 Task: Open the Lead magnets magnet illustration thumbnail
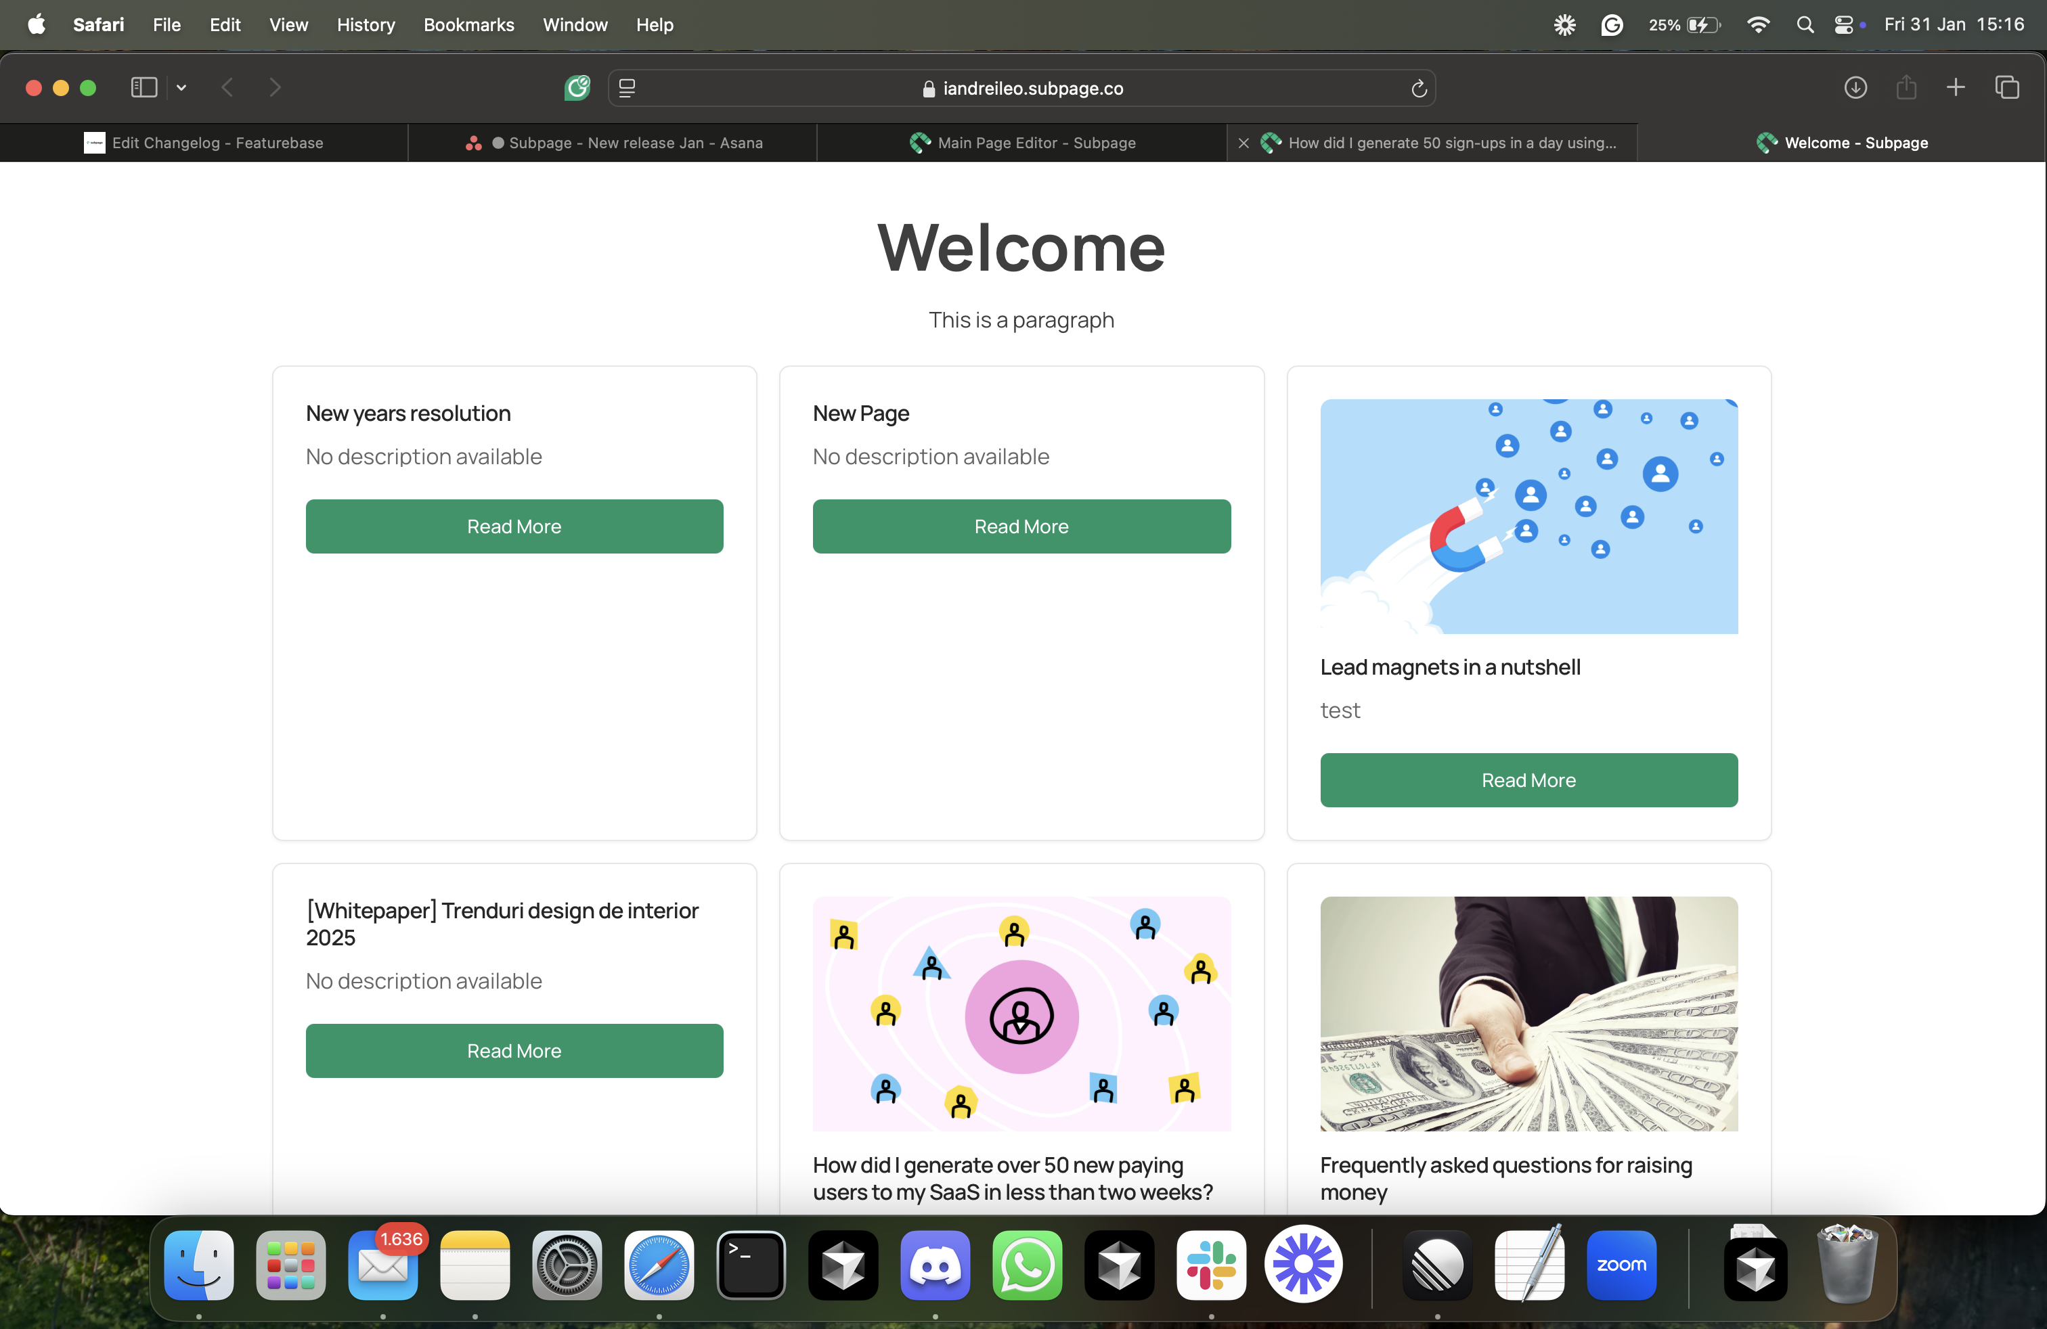1528,516
